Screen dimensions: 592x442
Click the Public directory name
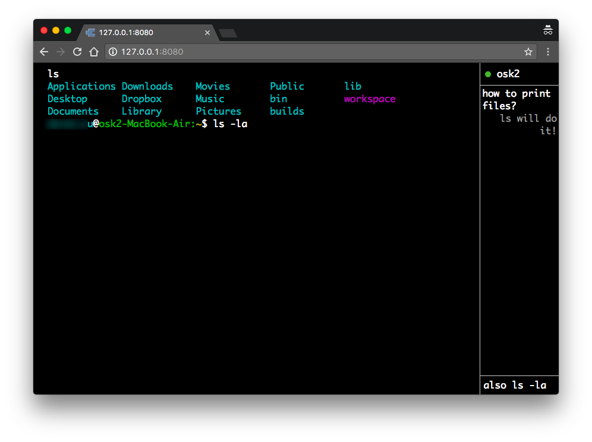(287, 86)
